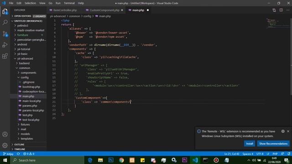292x164 pixels.
Task: Open the Source Control view
Action: point(5,34)
